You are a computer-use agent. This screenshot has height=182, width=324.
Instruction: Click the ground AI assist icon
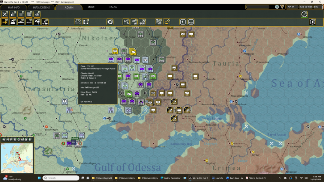134,22
